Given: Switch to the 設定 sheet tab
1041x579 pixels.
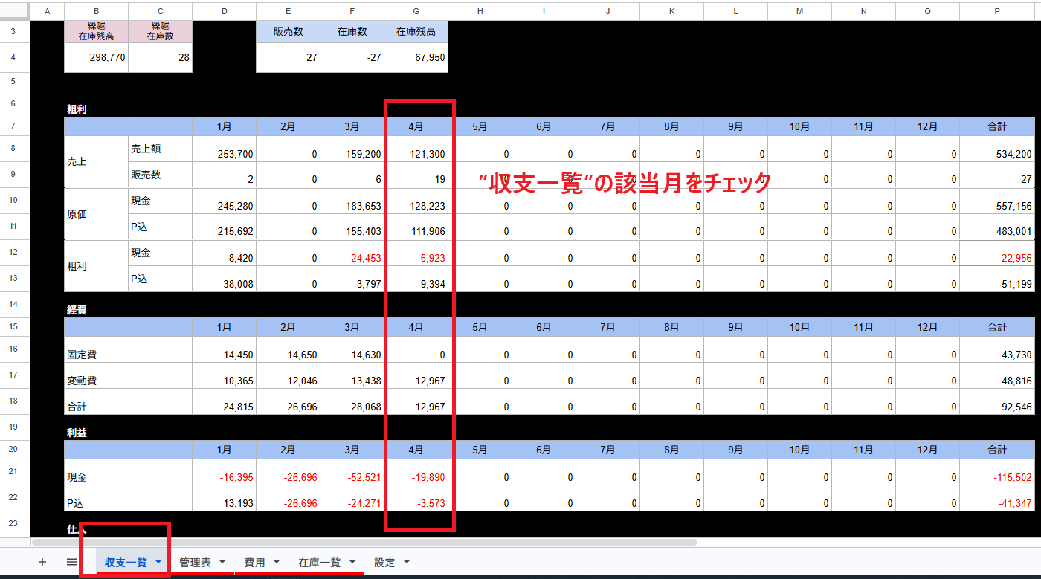Looking at the screenshot, I should (384, 563).
